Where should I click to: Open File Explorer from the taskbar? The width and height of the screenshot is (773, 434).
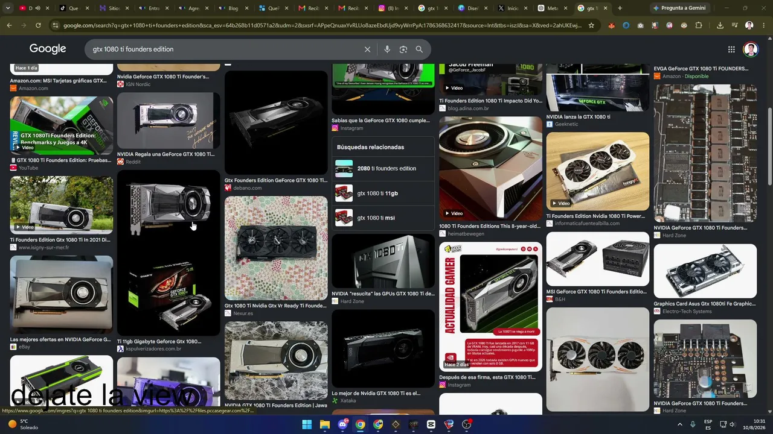click(325, 424)
